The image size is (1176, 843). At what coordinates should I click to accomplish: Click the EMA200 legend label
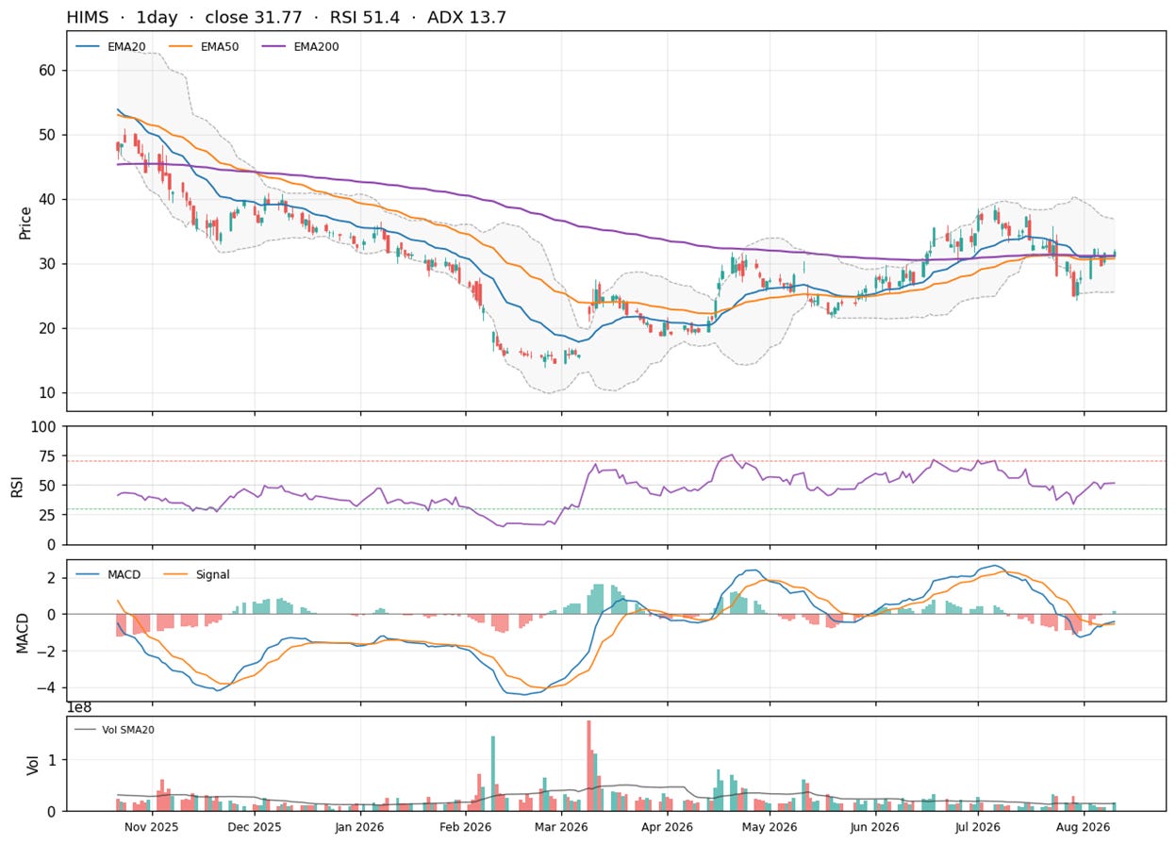point(316,46)
